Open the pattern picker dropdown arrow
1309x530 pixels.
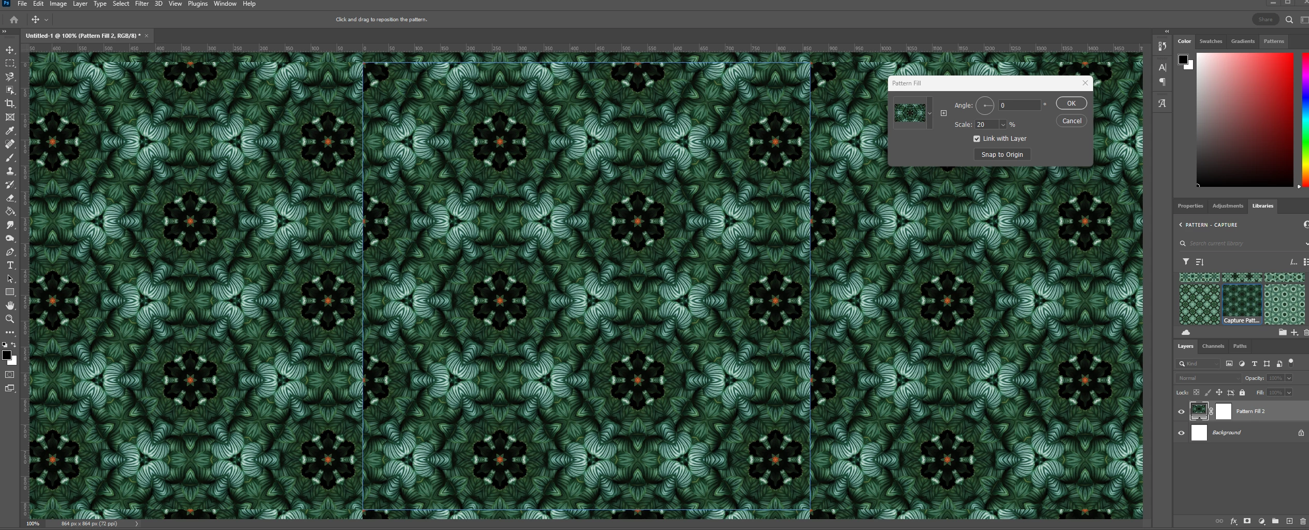click(x=930, y=113)
